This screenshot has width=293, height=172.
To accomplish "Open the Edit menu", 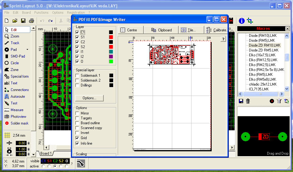I will click(16, 12).
